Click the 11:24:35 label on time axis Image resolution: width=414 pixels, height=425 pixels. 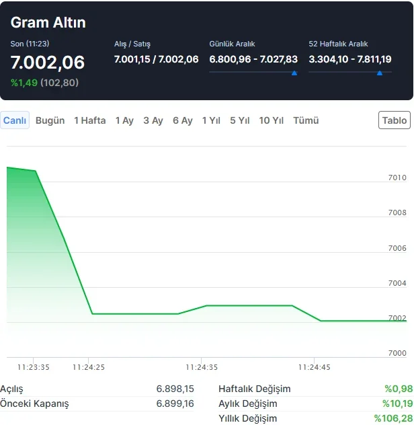coord(202,367)
